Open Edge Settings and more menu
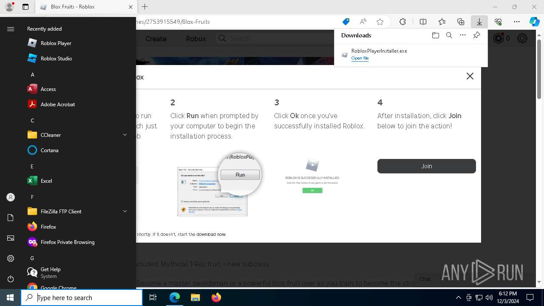This screenshot has height=306, width=544. [517, 22]
